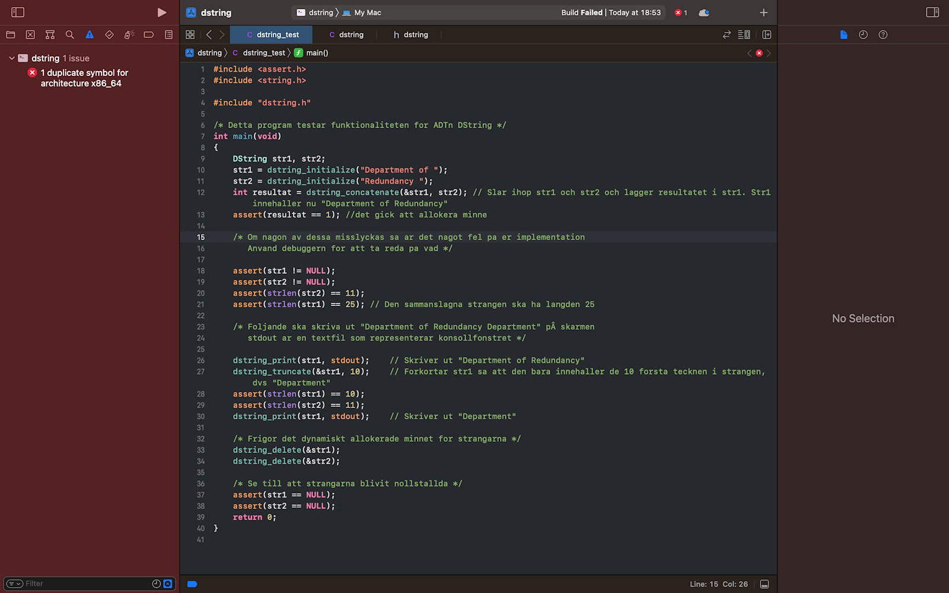Show the History inspector clock icon
Viewport: 949px width, 593px height.
(x=863, y=35)
